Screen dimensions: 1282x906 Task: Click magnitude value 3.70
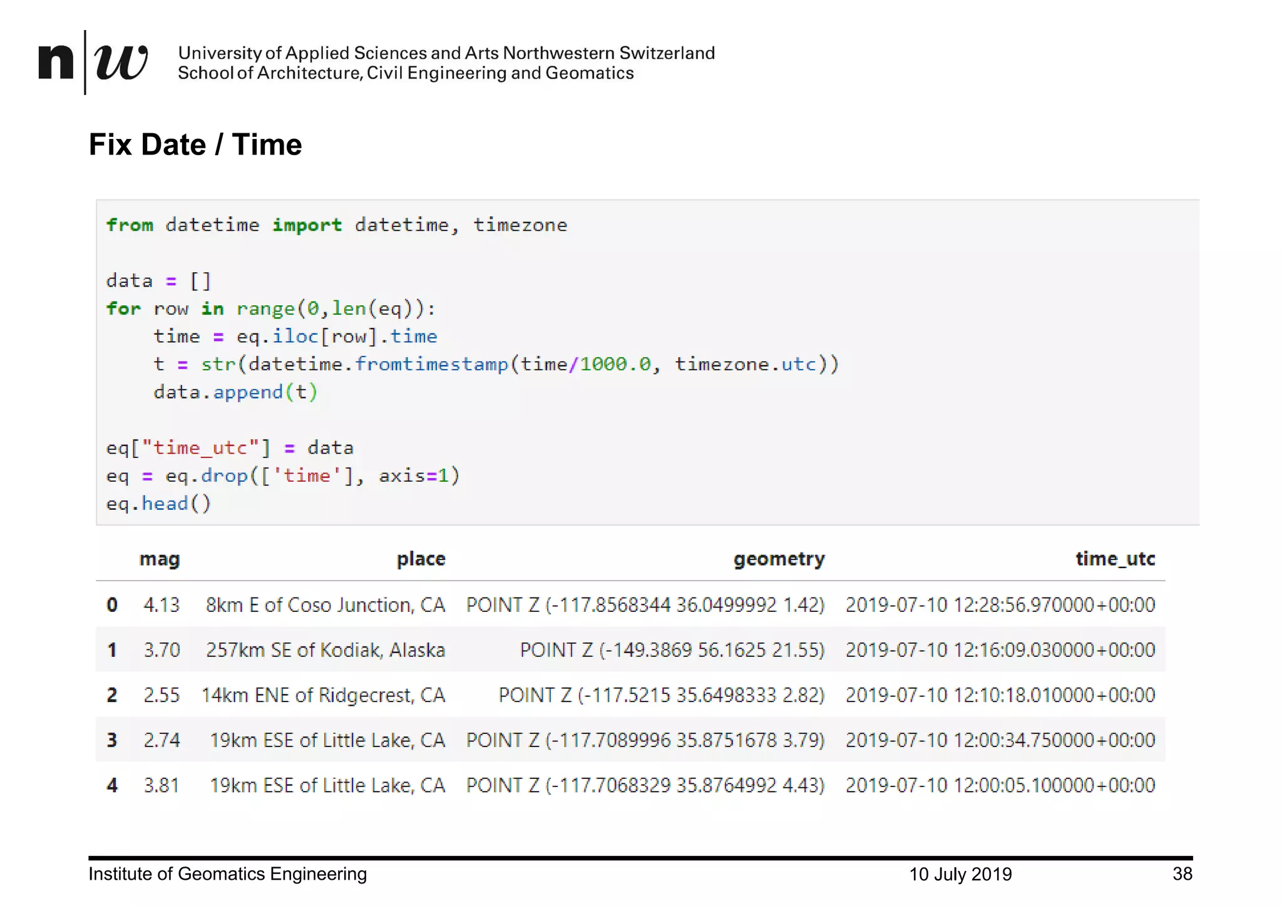162,650
